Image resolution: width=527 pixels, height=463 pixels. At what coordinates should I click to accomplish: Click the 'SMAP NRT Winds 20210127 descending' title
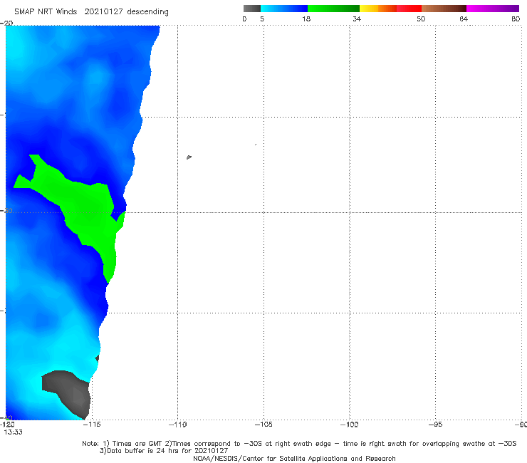tap(91, 12)
